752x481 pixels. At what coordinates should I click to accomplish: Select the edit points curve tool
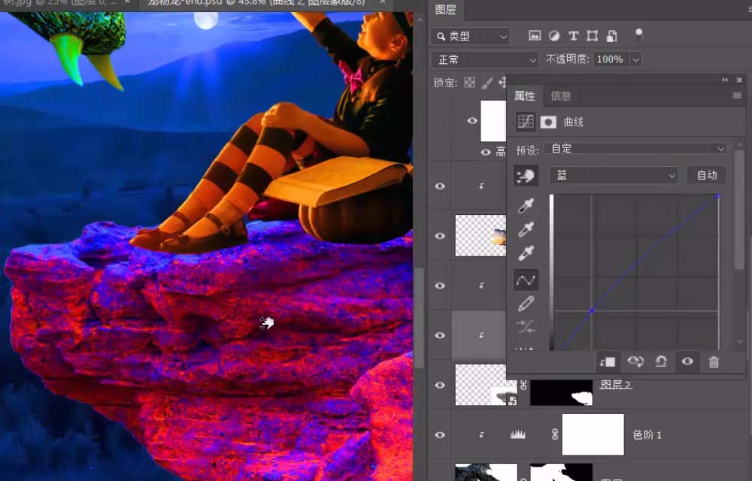point(526,280)
